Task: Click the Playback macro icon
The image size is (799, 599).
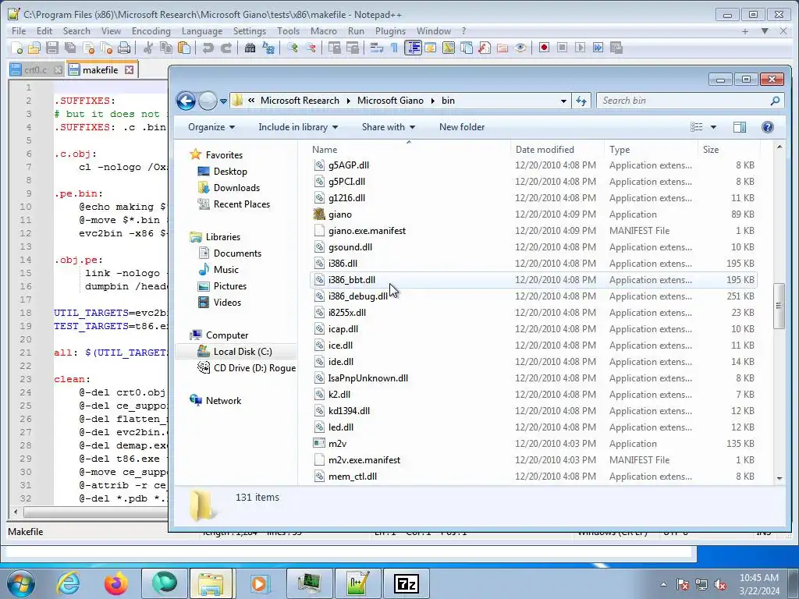Action: (580, 48)
